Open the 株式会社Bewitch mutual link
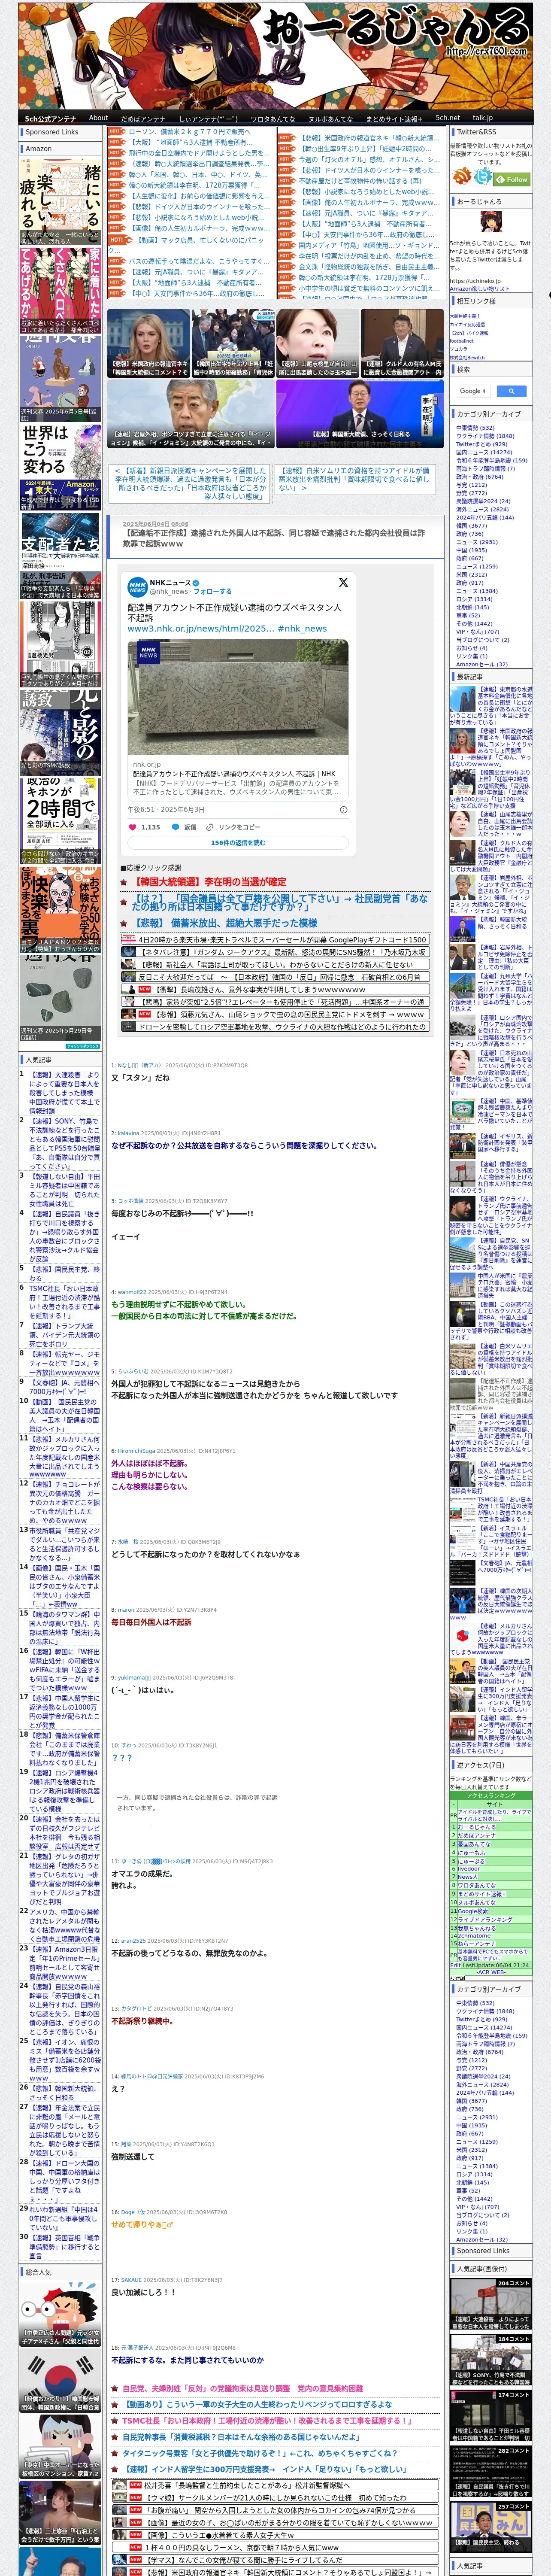 pos(467,357)
